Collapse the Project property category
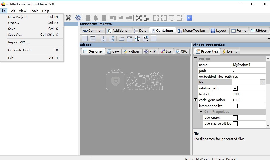 pyautogui.click(x=195, y=59)
